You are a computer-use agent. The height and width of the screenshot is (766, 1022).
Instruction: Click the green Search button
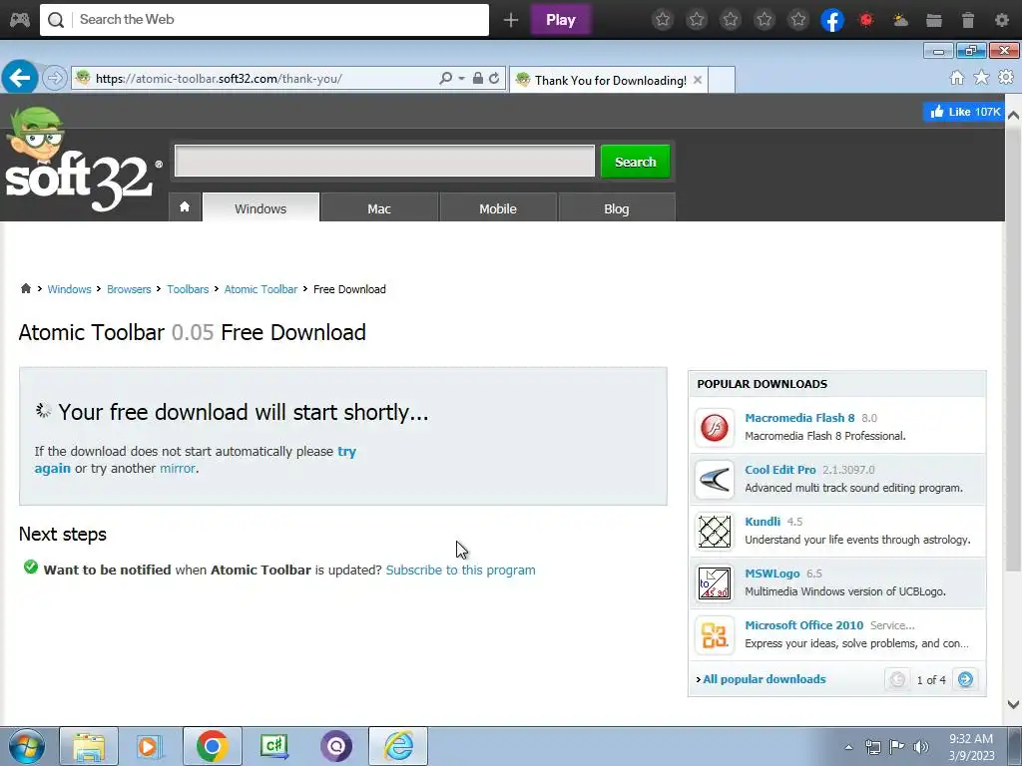coord(635,162)
